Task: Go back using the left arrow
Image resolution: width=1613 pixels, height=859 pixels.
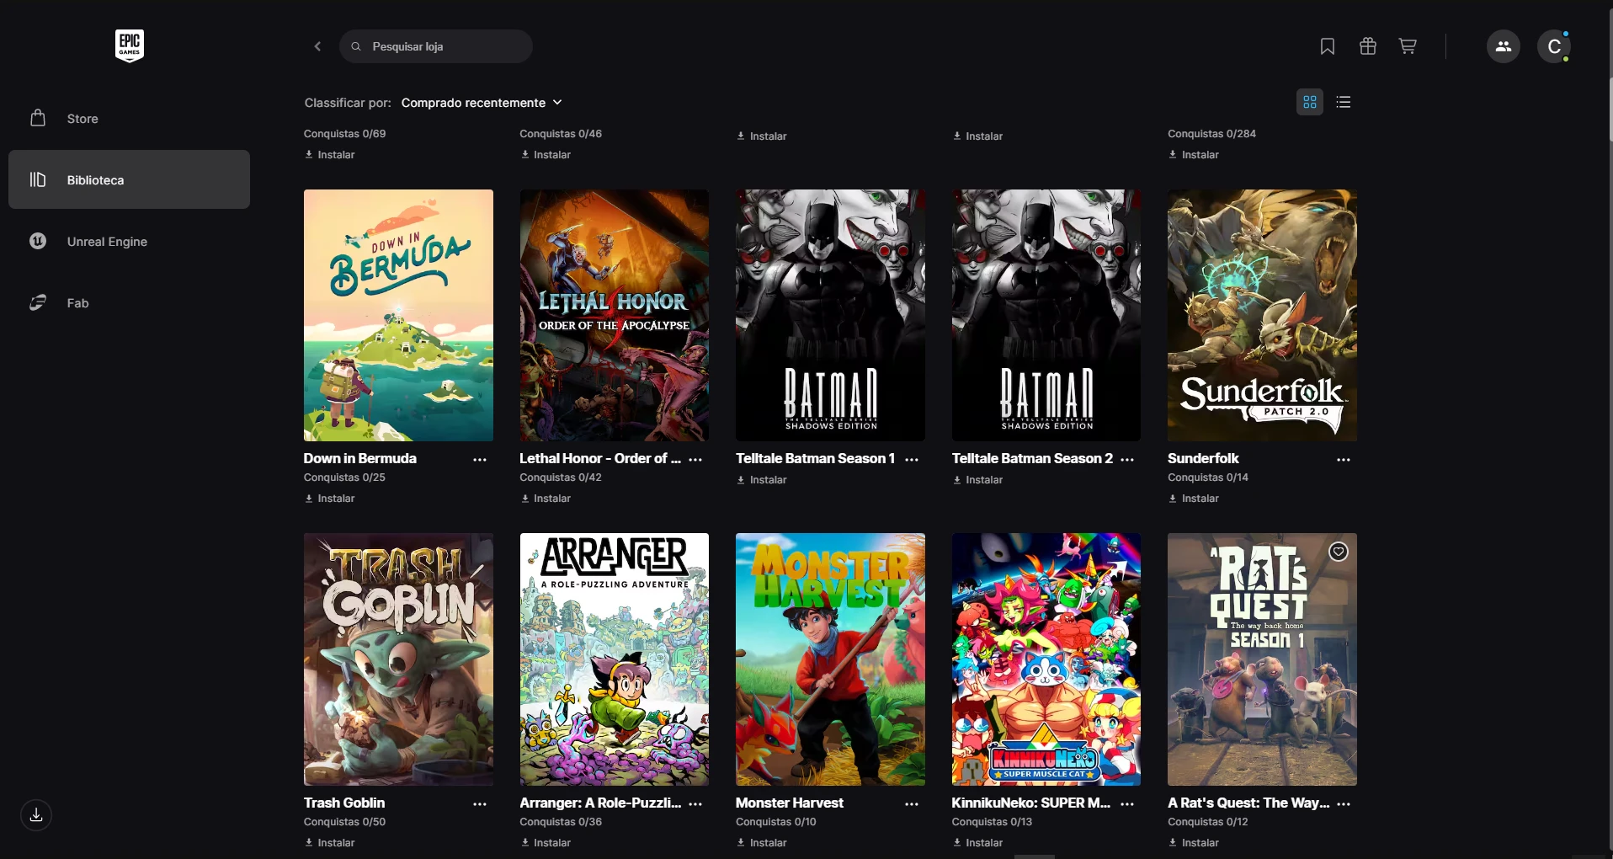Action: (x=317, y=46)
